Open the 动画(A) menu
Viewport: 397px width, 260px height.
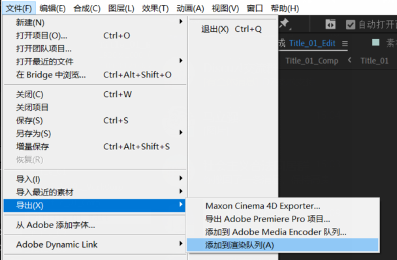pyautogui.click(x=190, y=8)
